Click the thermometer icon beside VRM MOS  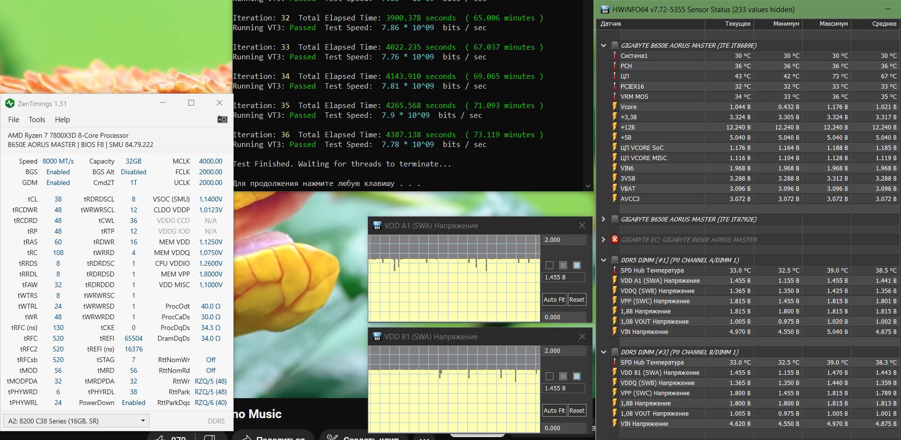(x=615, y=96)
